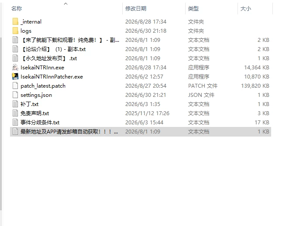This screenshot has height=226, width=303.
Task: Click the date 2026/8/27 20:54
Action: [146, 86]
